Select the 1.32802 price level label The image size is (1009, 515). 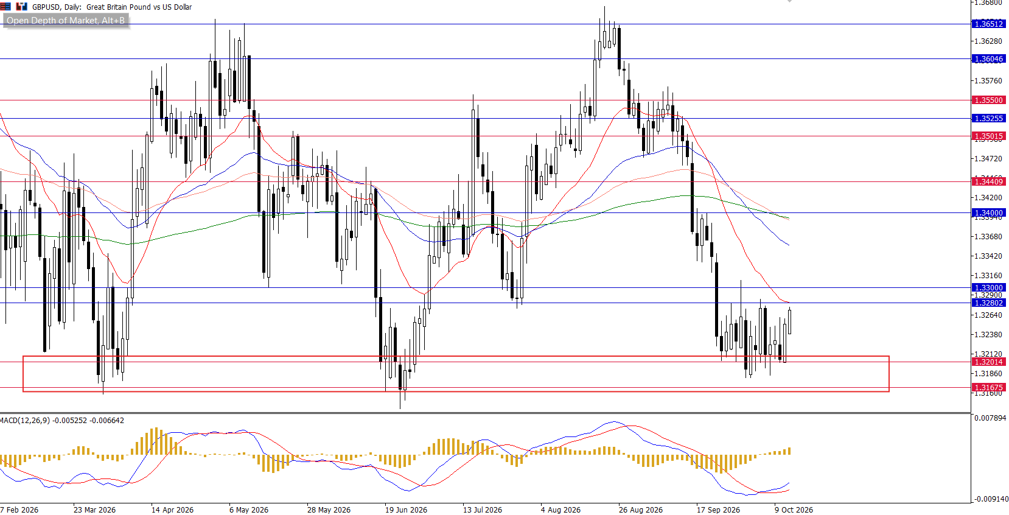pyautogui.click(x=989, y=303)
